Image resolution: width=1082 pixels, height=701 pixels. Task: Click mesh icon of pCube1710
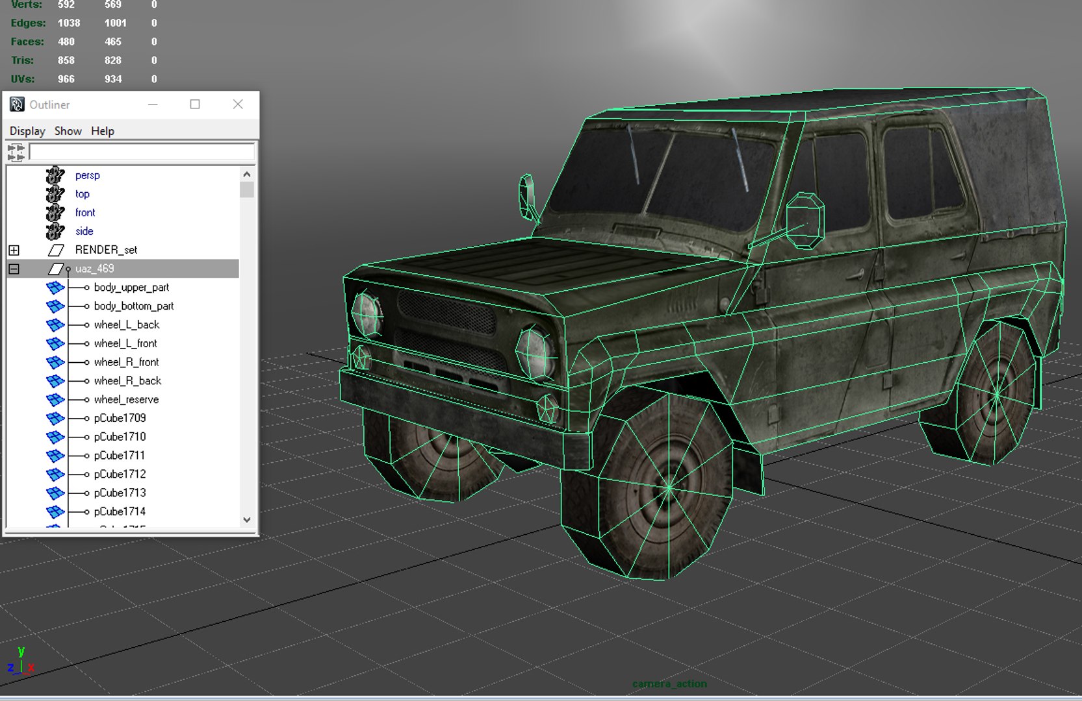tap(55, 437)
